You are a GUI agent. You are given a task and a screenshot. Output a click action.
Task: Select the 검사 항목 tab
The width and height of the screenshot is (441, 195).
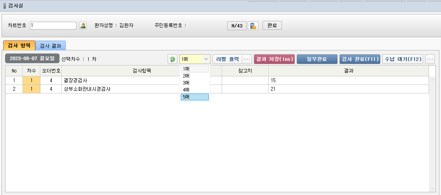point(19,46)
